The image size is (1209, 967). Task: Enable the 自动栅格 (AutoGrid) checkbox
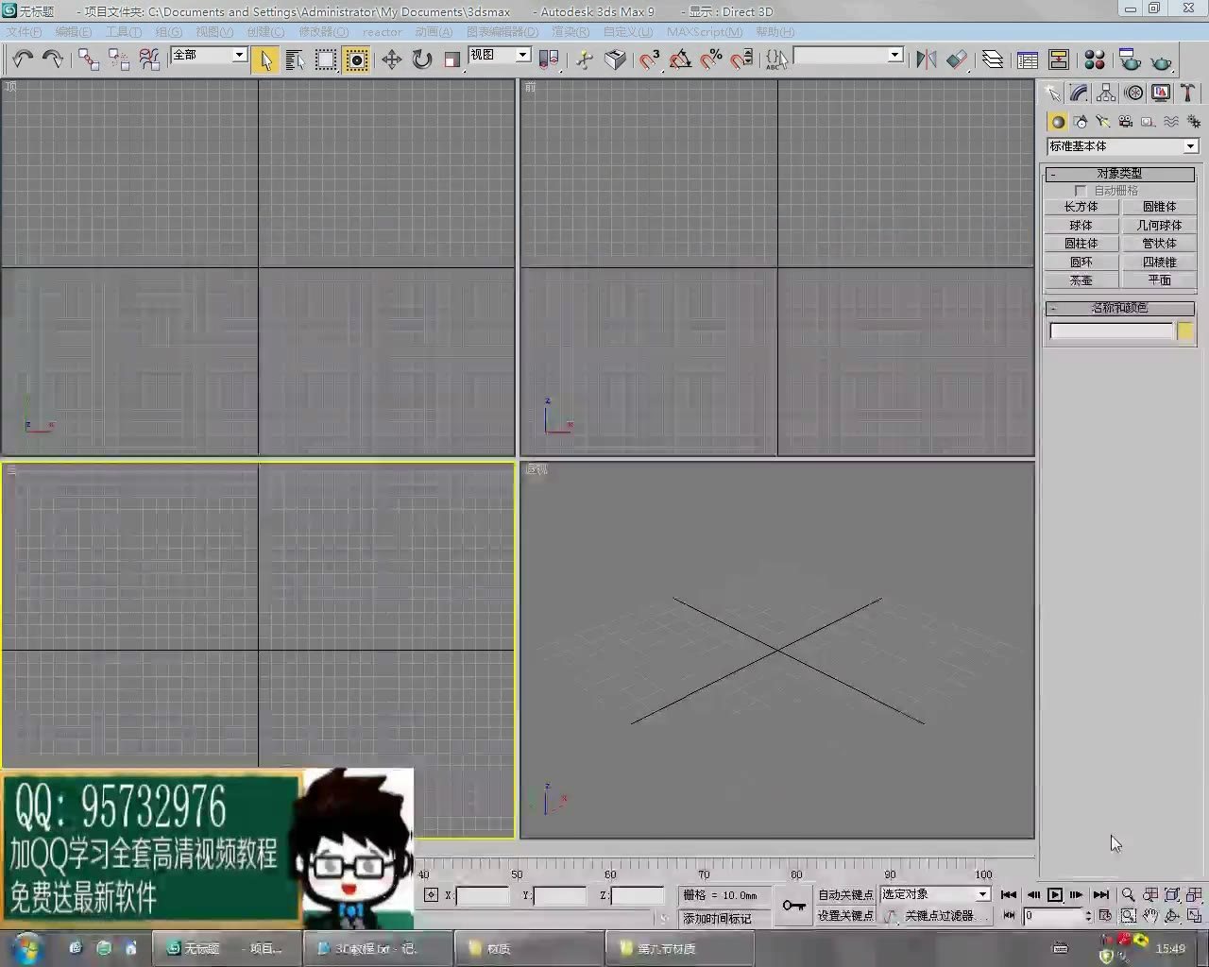point(1081,190)
